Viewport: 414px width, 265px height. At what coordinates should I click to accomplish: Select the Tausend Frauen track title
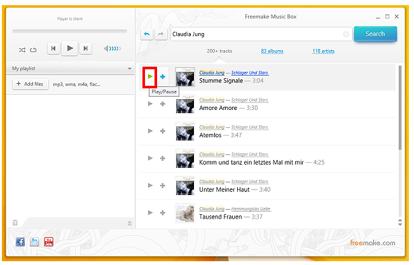[x=221, y=217]
